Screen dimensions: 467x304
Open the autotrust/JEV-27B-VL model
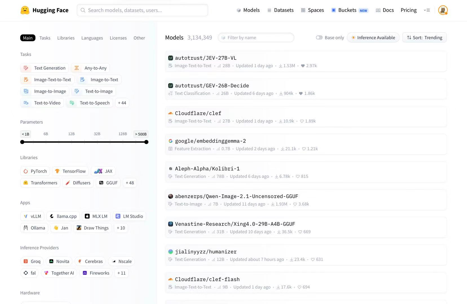[306, 61]
